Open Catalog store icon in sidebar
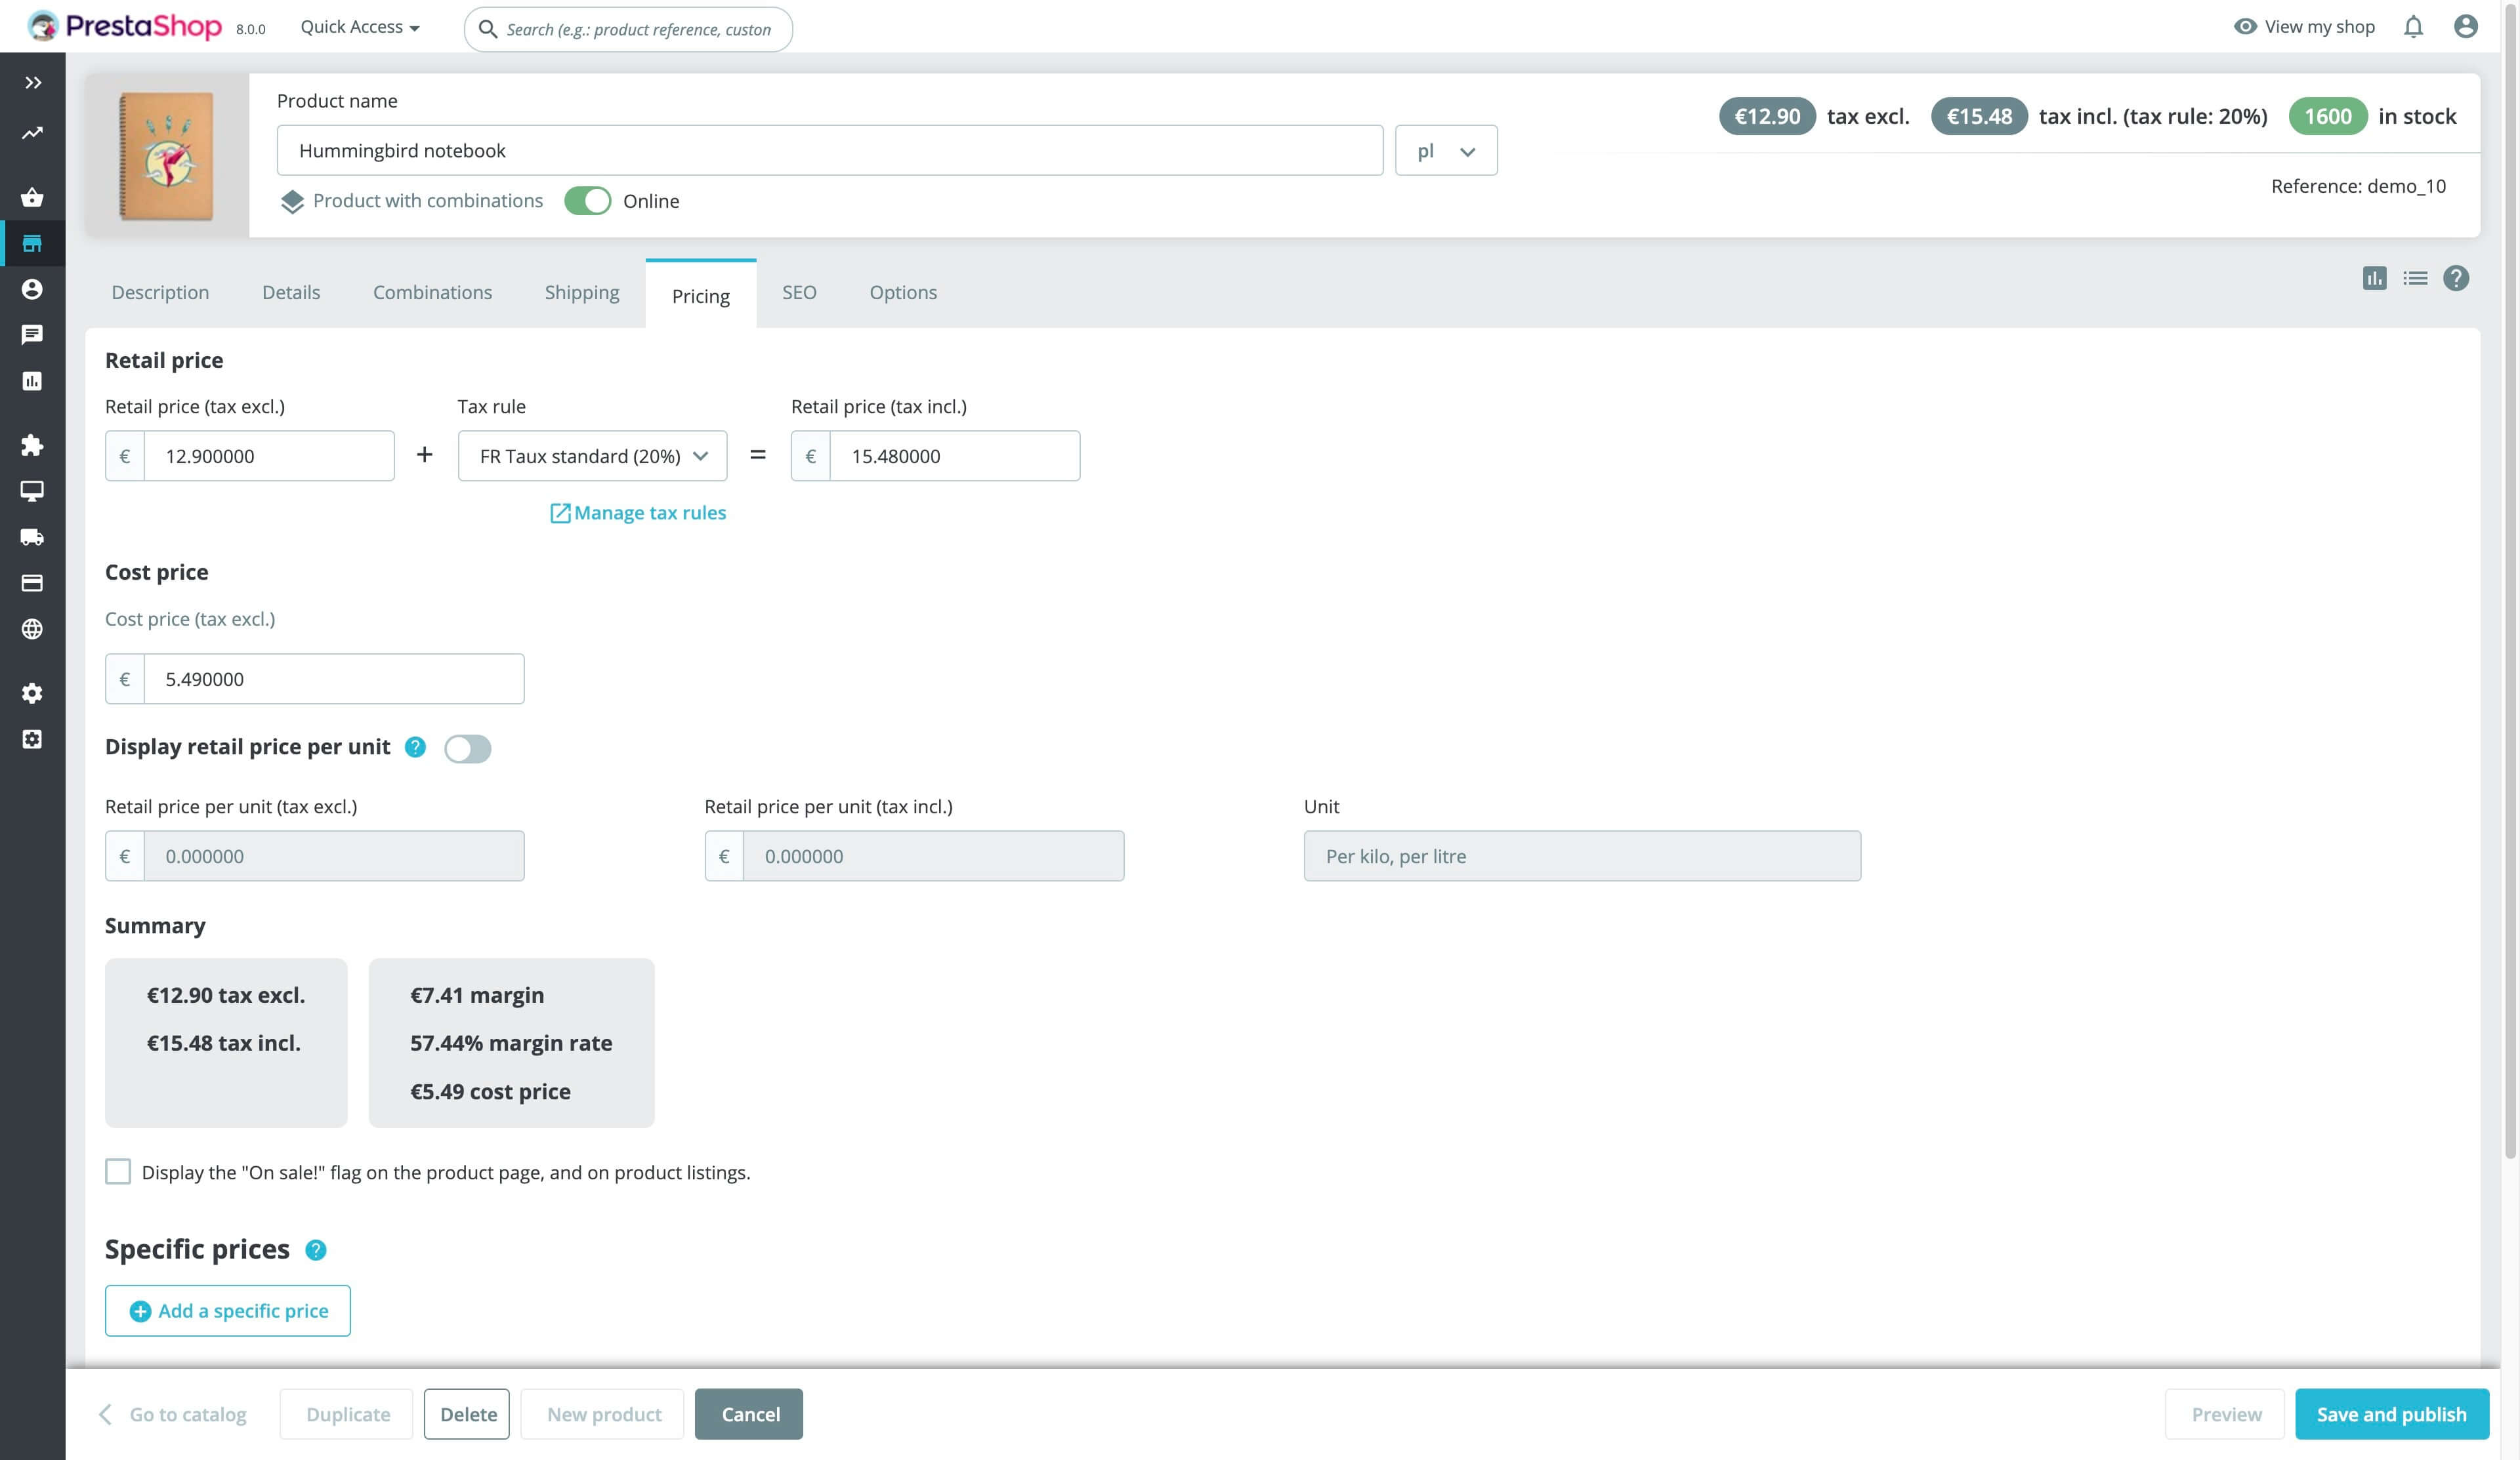 33,243
